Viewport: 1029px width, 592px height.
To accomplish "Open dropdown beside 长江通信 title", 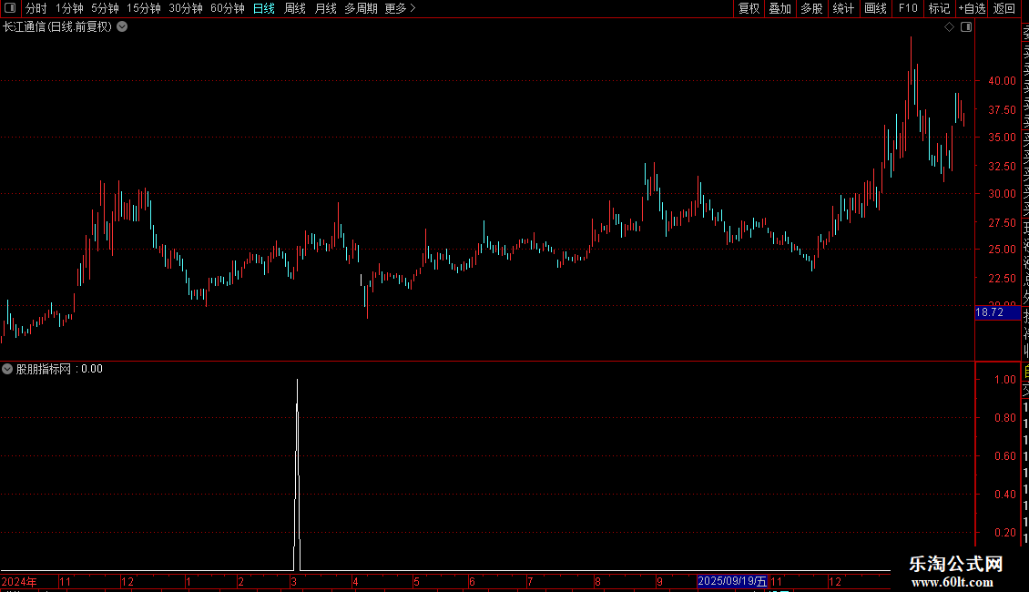I will pyautogui.click(x=122, y=27).
